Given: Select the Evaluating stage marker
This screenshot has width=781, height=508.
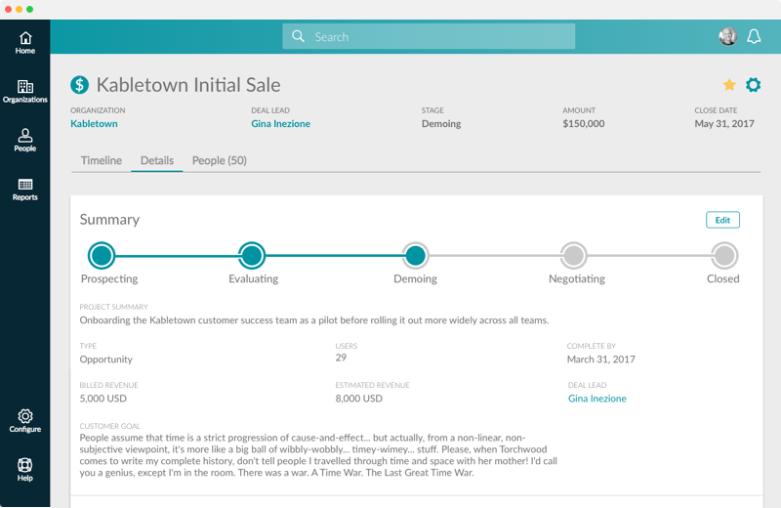Looking at the screenshot, I should pyautogui.click(x=252, y=255).
